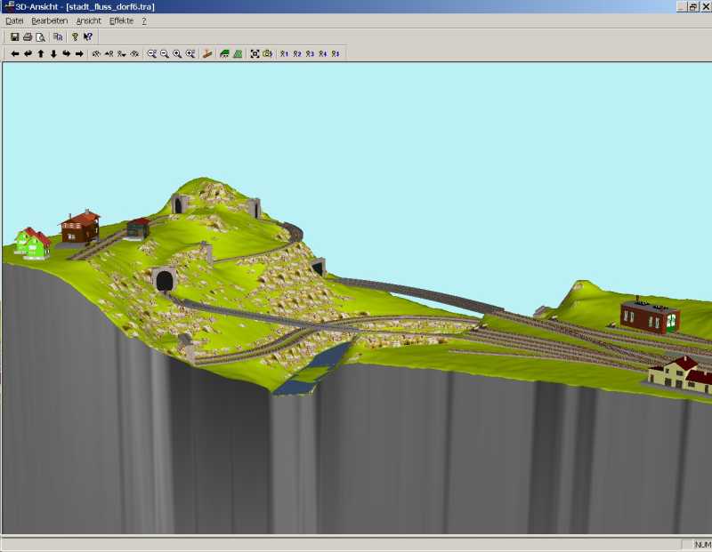Click the camera snapshot icon
The width and height of the screenshot is (712, 552).
click(267, 53)
